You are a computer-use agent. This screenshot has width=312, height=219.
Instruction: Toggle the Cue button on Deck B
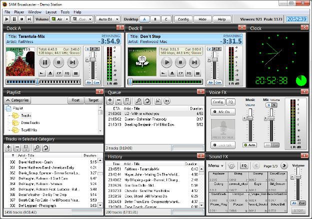click(x=218, y=82)
